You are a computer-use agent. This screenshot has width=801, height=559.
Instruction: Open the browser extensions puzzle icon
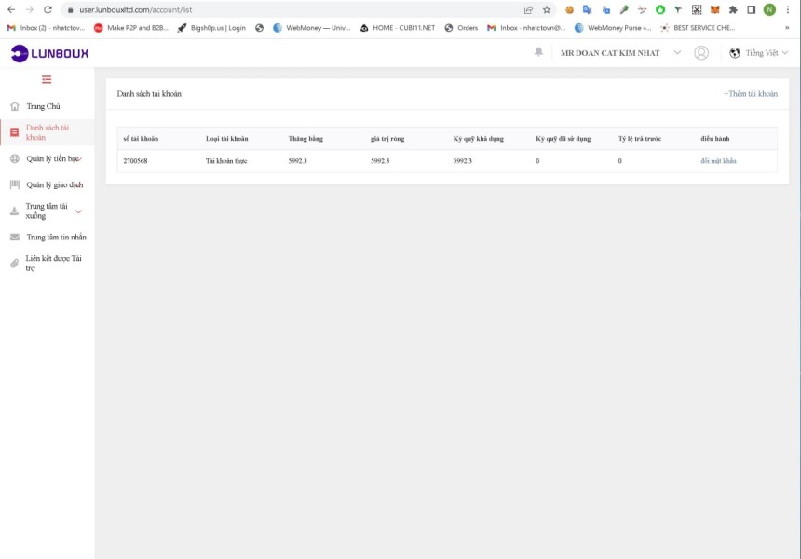[x=733, y=9]
